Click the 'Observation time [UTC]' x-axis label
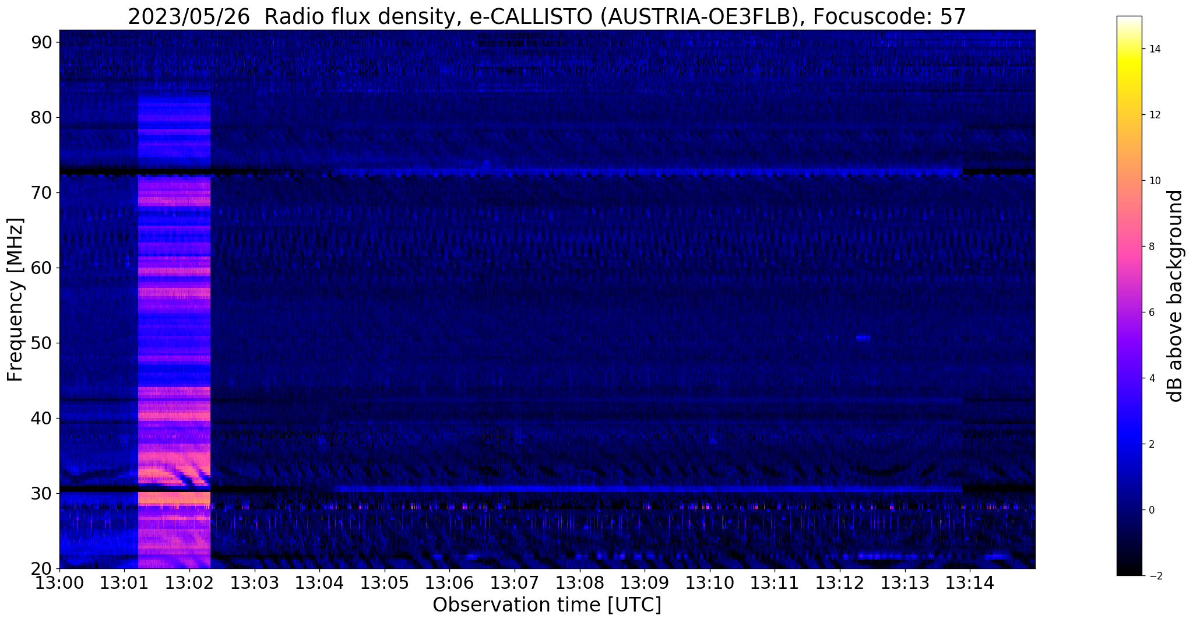The width and height of the screenshot is (1193, 622). [x=547, y=605]
